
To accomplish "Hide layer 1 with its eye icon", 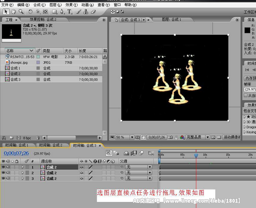I will tap(3, 167).
